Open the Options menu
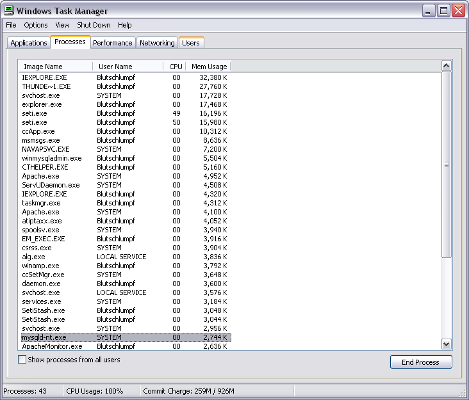 tap(36, 25)
